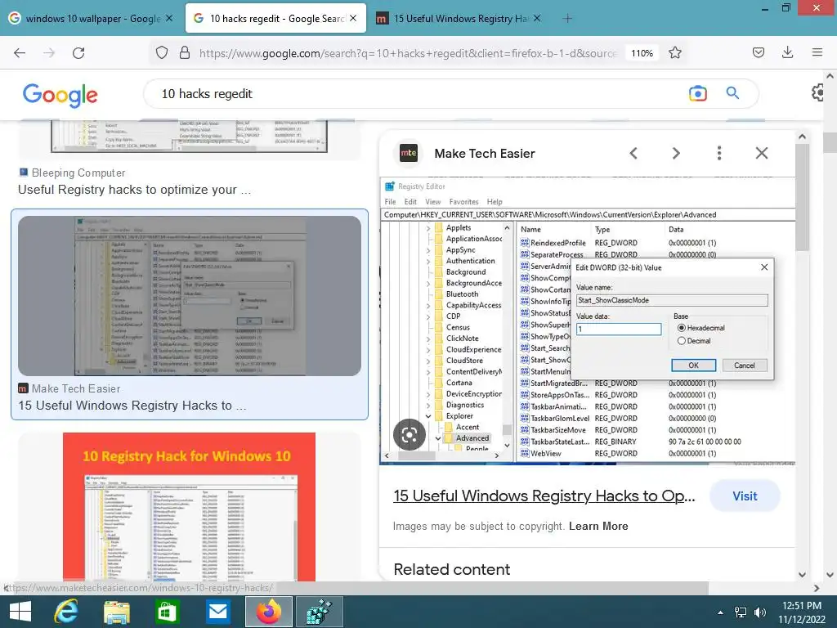This screenshot has width=837, height=628.
Task: Search by image using camera icon
Action: 698,93
